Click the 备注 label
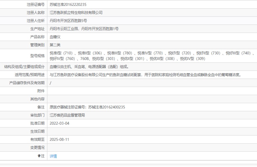Screen dimensions: 257x167 tap(41, 107)
